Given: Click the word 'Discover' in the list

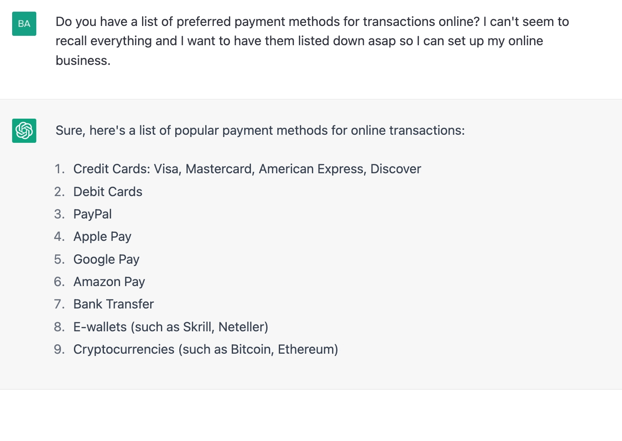Looking at the screenshot, I should [395, 169].
